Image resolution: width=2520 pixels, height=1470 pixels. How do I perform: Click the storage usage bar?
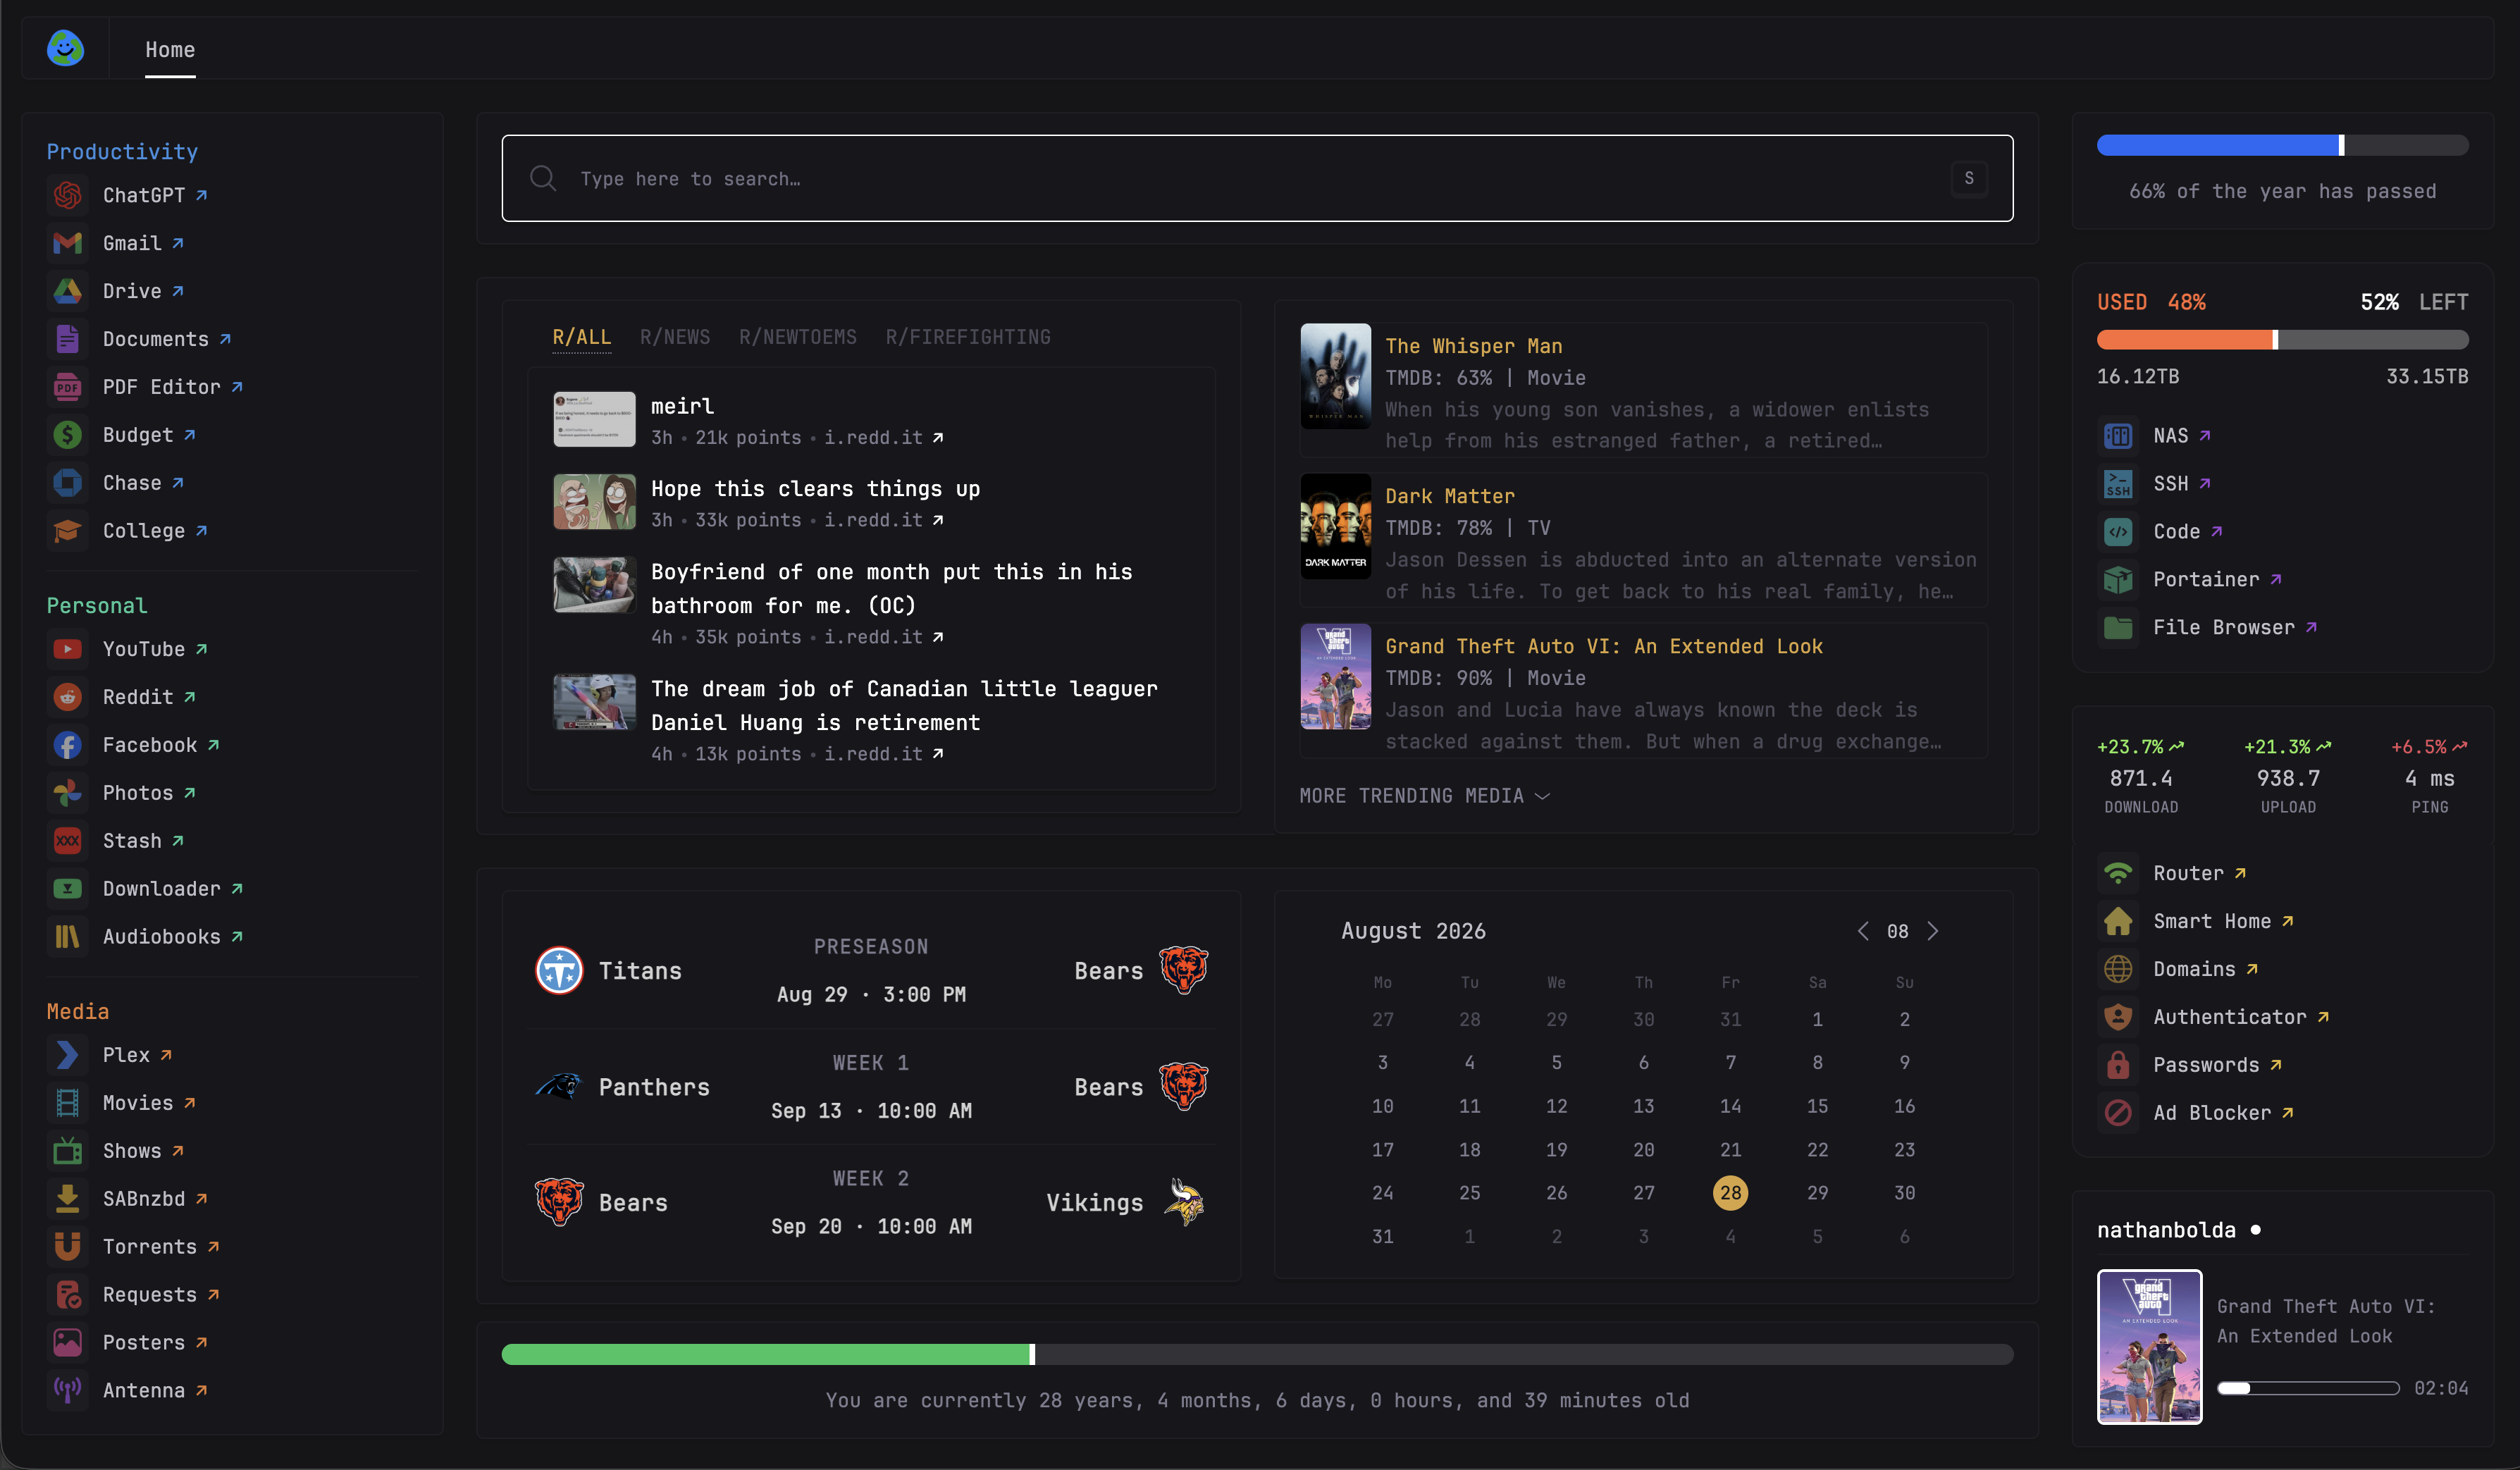2282,340
